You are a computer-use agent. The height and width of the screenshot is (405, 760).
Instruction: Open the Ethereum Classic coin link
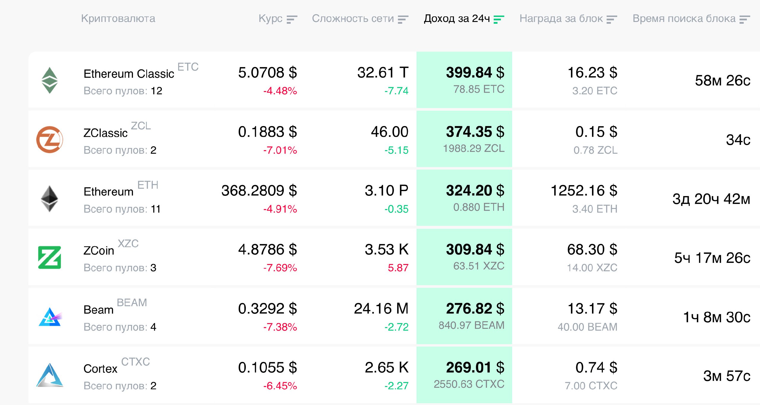129,74
